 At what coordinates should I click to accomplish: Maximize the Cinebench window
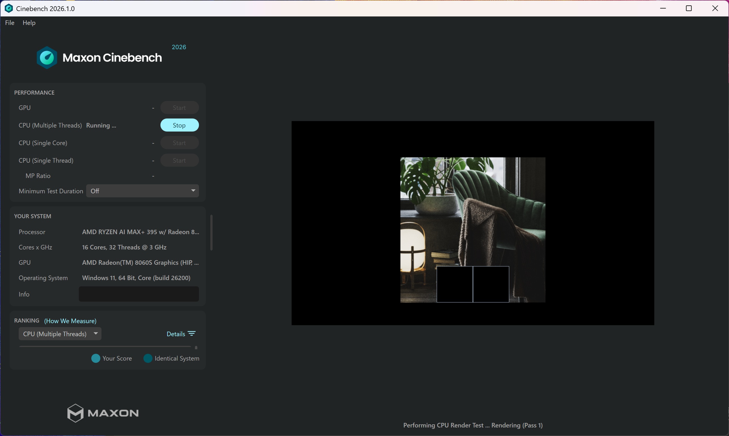pos(689,8)
